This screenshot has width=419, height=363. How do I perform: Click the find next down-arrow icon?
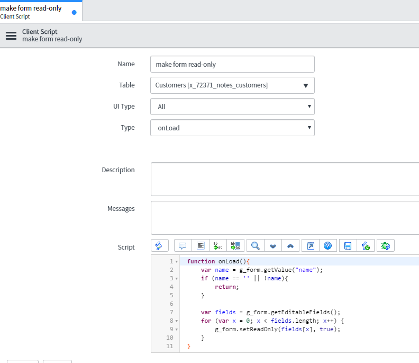(x=273, y=246)
